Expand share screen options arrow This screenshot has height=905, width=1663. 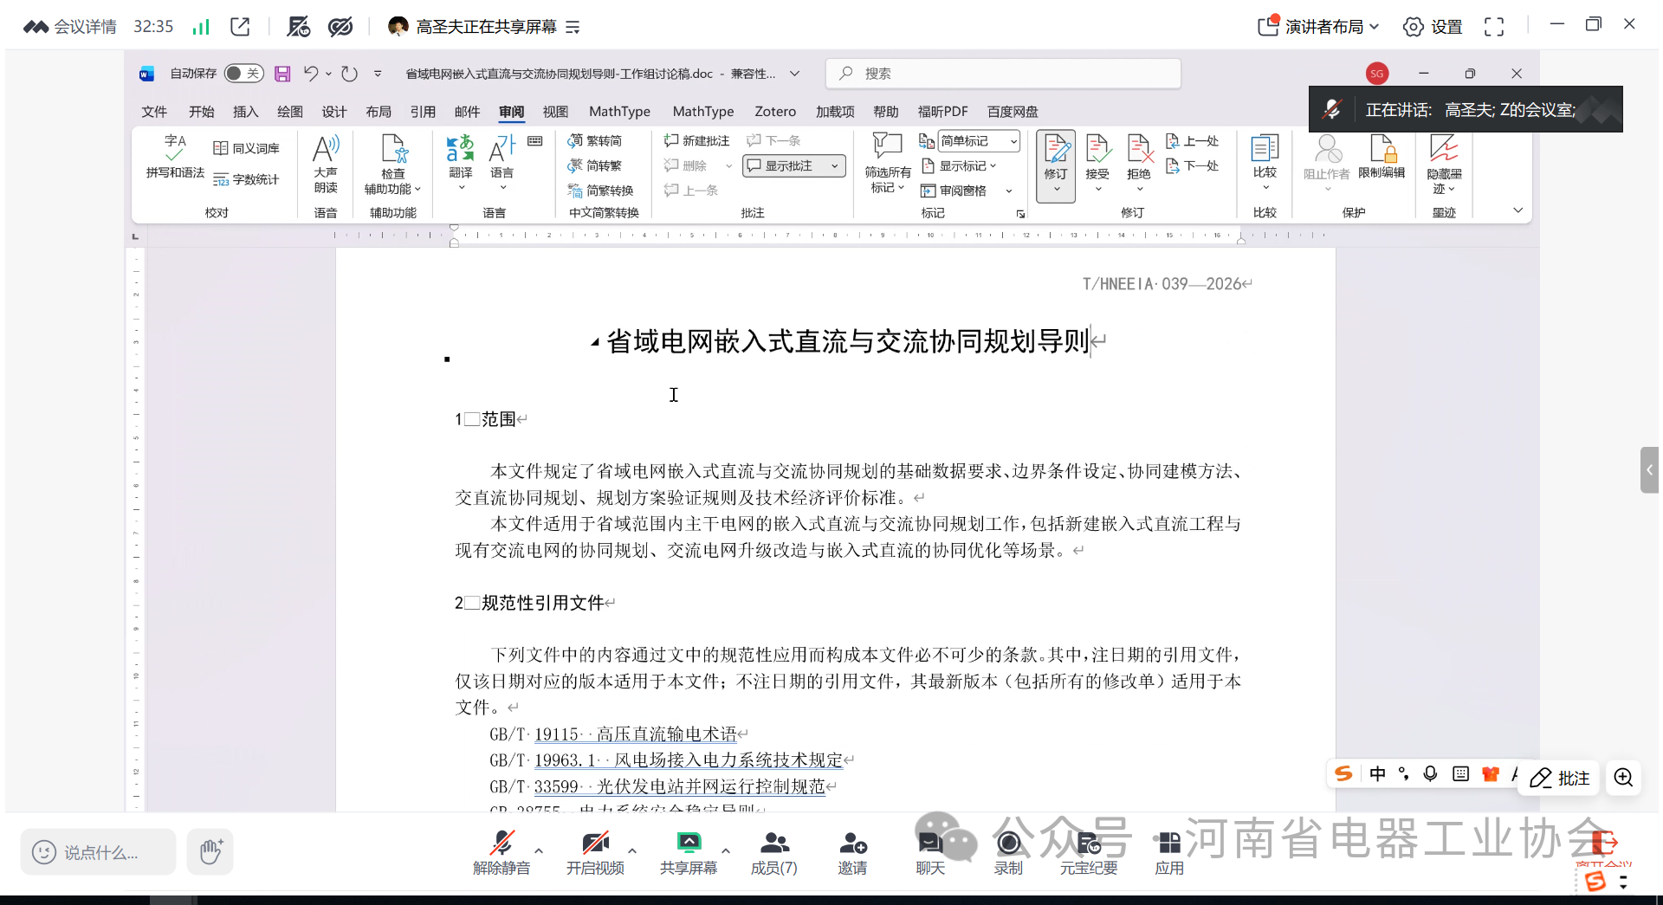click(x=726, y=850)
